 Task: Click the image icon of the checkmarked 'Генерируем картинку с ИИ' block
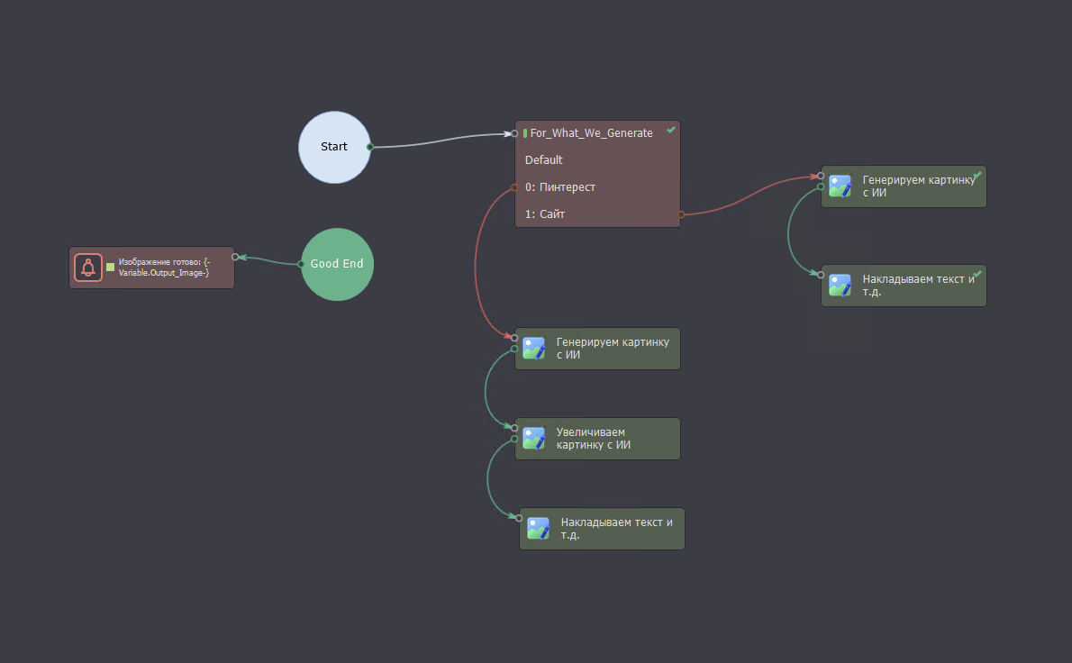tap(840, 186)
